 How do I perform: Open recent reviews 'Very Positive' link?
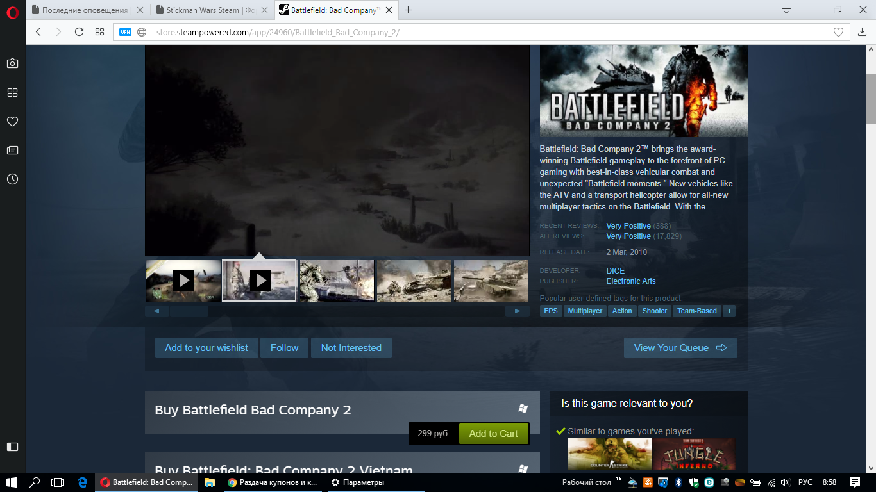coord(628,226)
